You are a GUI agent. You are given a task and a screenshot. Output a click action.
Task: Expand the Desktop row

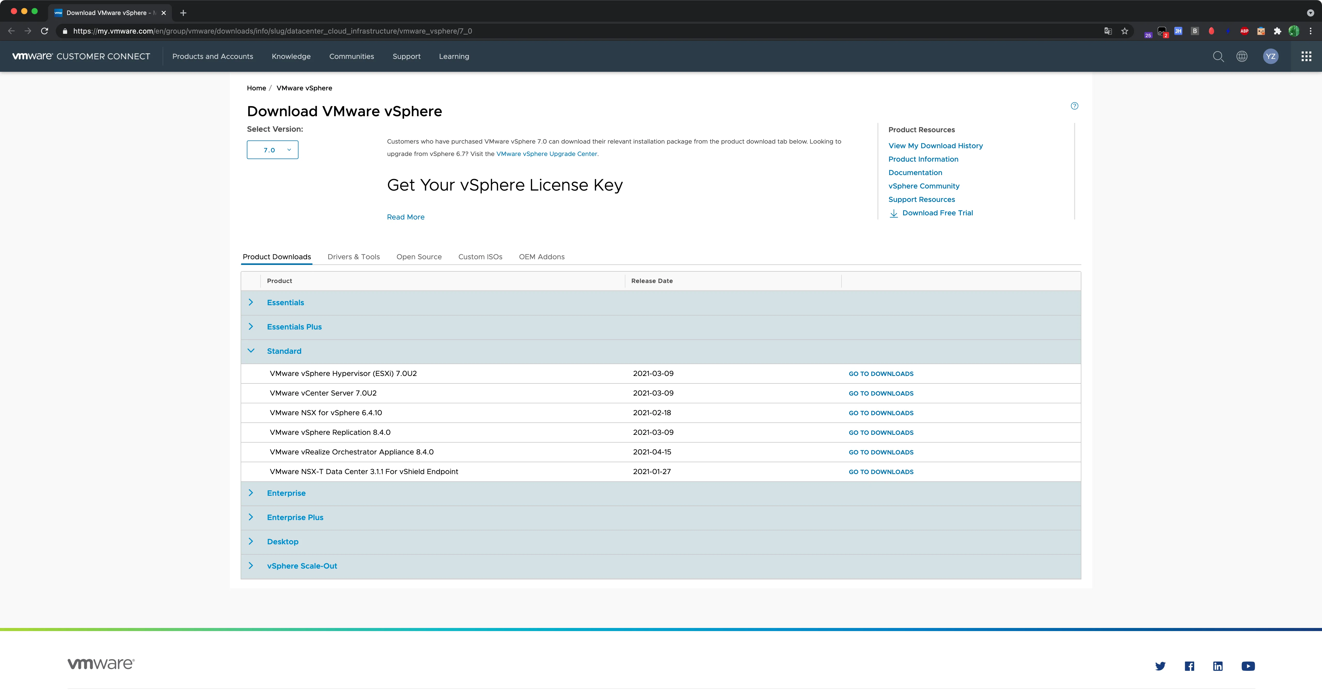tap(251, 541)
